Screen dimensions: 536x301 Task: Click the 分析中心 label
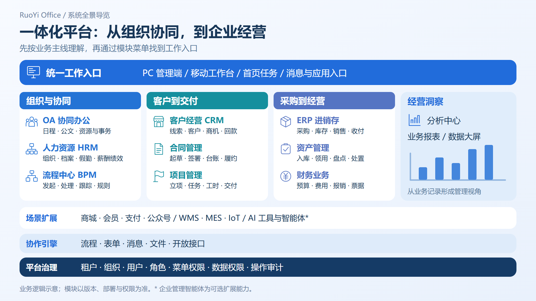(444, 121)
